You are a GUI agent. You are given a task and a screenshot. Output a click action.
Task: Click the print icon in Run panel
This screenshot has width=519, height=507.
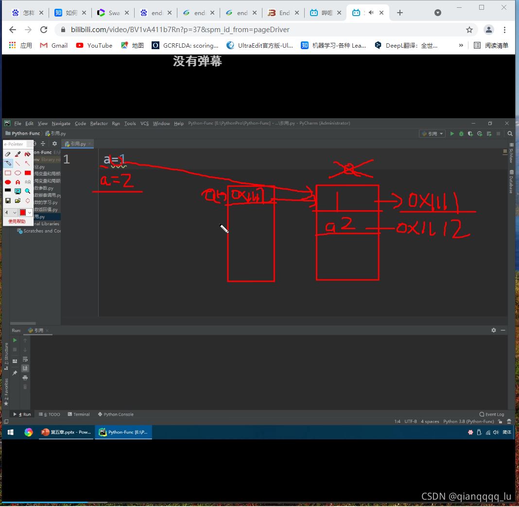[x=25, y=378]
